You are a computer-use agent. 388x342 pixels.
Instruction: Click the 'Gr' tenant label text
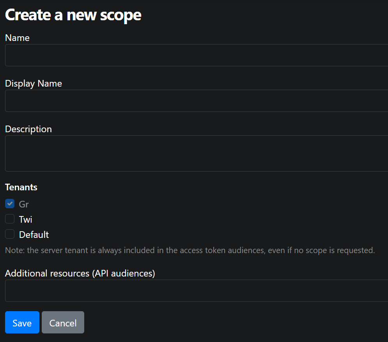[x=24, y=204]
